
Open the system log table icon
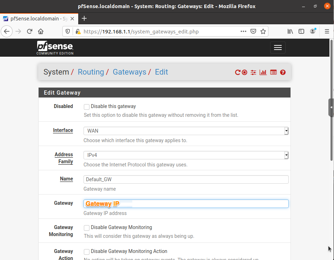[273, 72]
